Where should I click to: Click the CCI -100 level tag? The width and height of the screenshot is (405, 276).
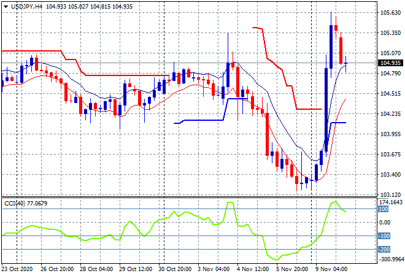coord(384,236)
